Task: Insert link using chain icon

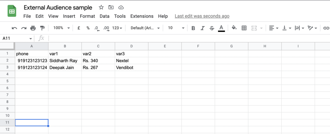Action: click(x=326, y=28)
